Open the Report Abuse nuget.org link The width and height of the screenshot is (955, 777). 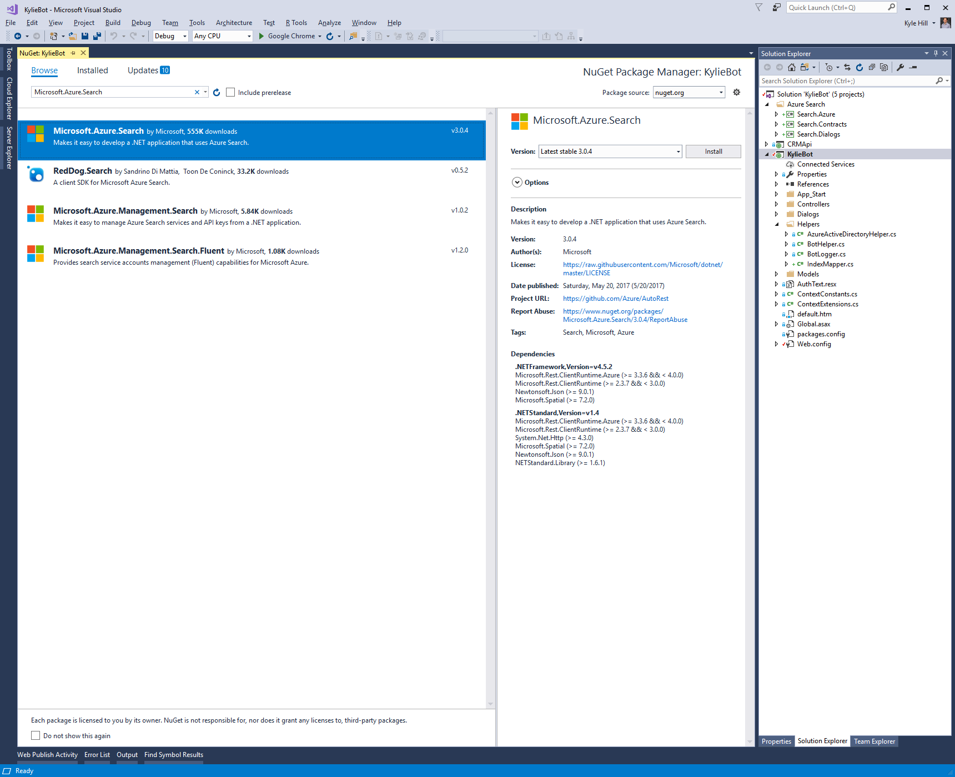[625, 315]
